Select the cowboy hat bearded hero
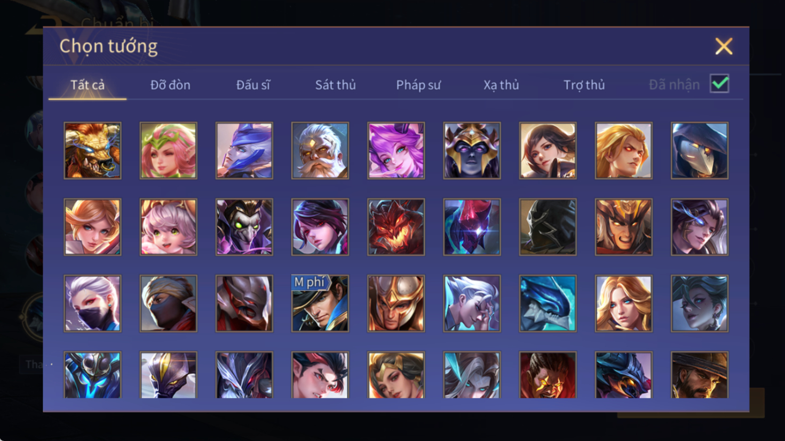Viewport: 785px width, 441px height. tap(700, 375)
